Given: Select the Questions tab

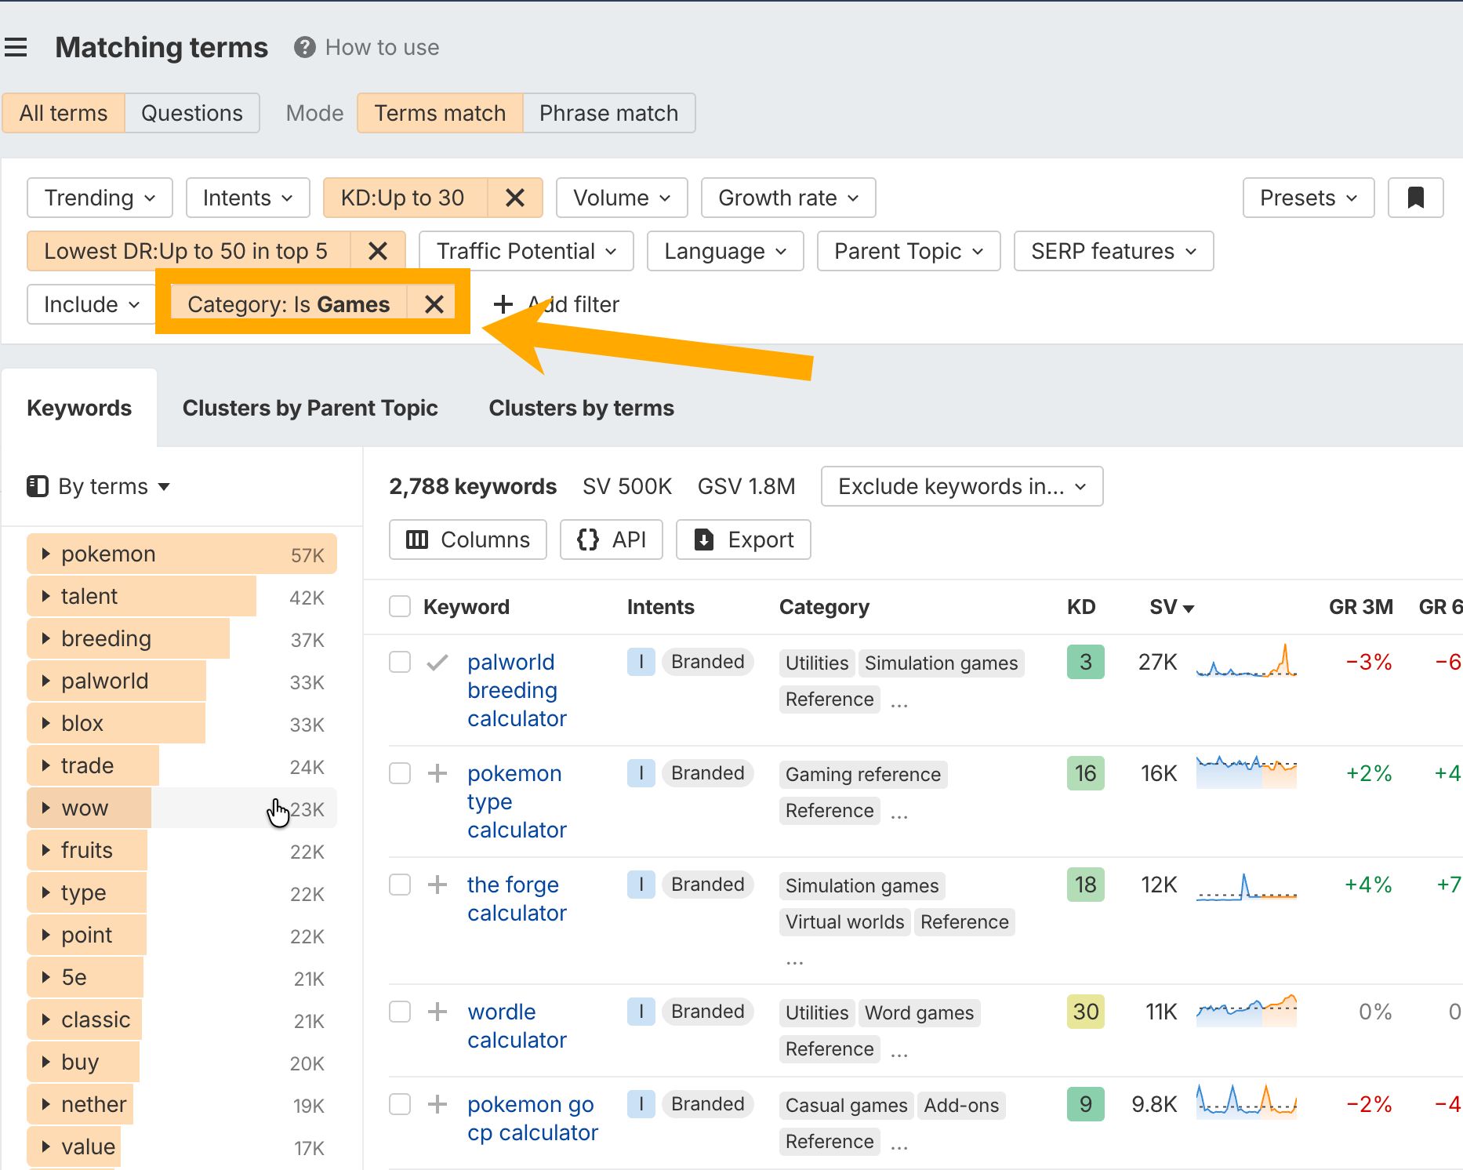Looking at the screenshot, I should click(x=192, y=113).
